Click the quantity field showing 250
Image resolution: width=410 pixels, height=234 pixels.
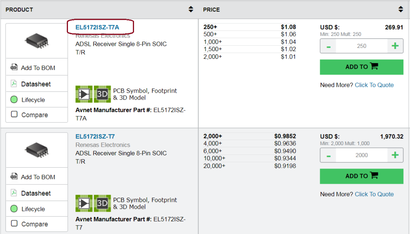361,46
